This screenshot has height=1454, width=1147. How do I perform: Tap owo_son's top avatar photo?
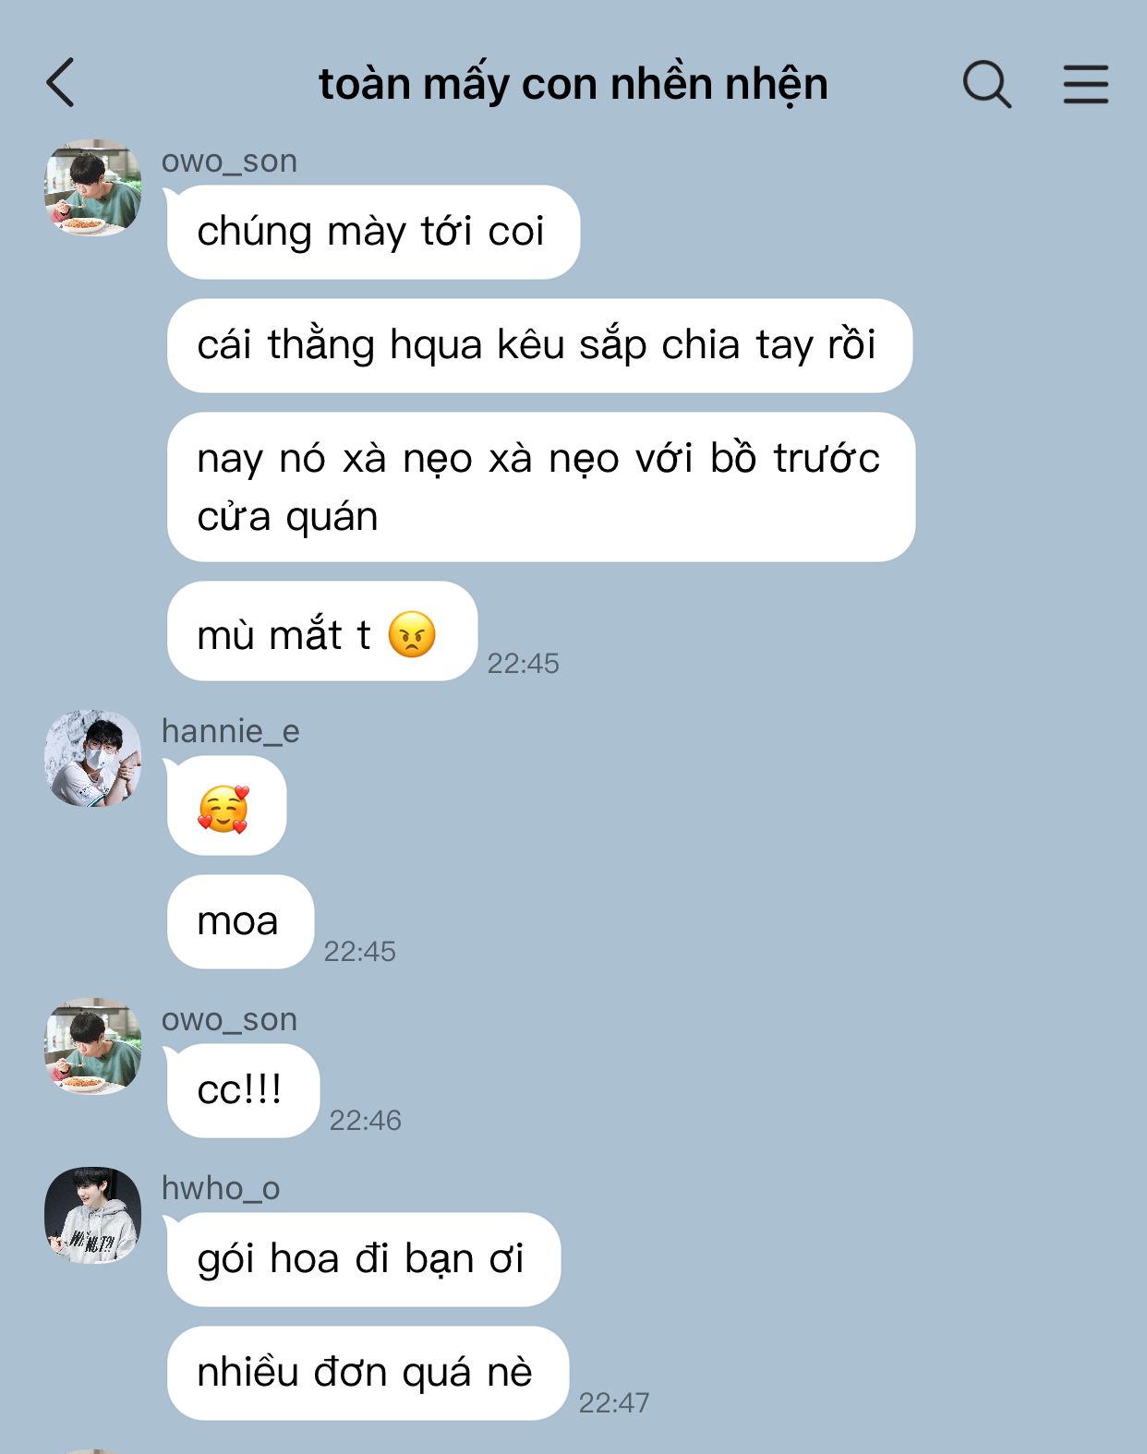pyautogui.click(x=92, y=187)
